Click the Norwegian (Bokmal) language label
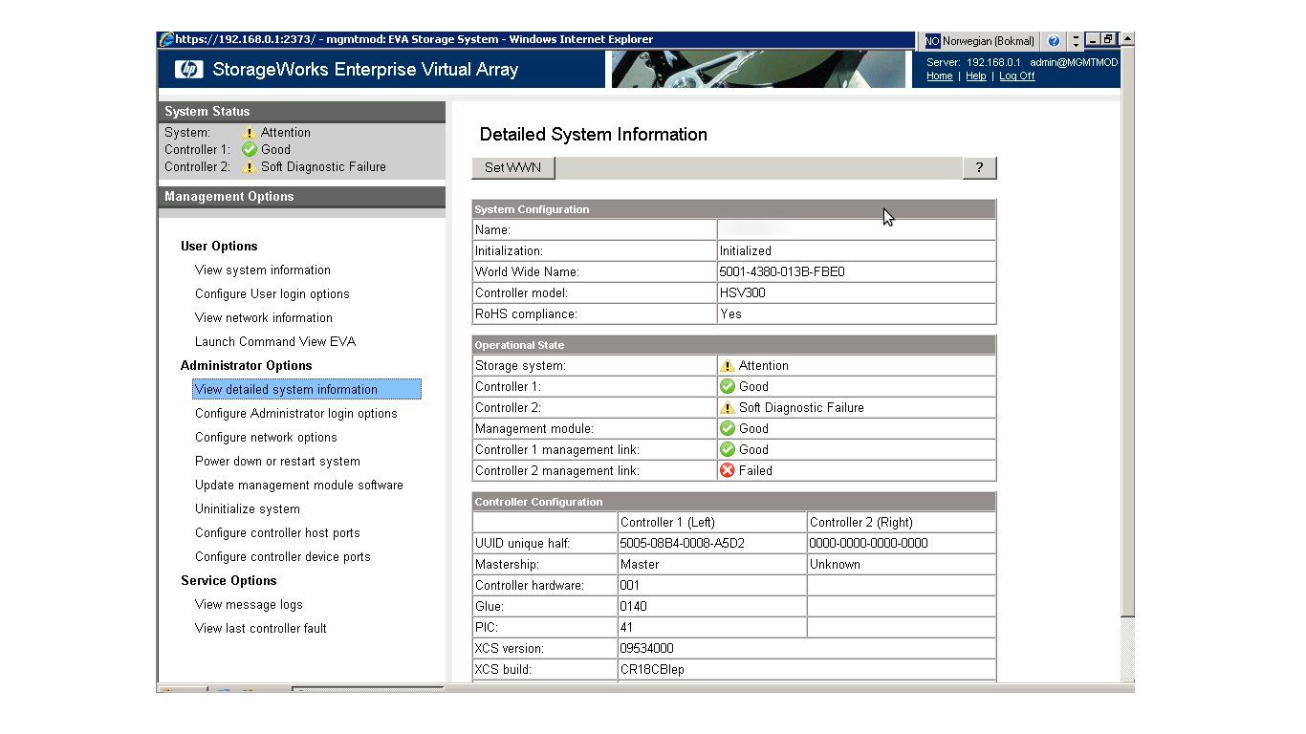This screenshot has width=1306, height=734. coord(989,41)
